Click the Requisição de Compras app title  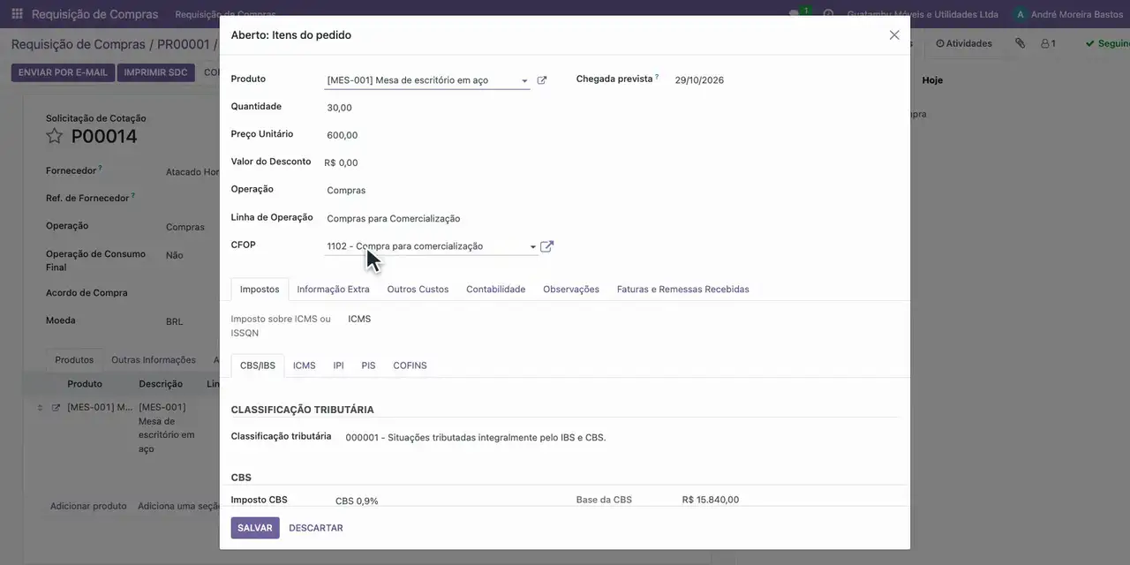95,14
